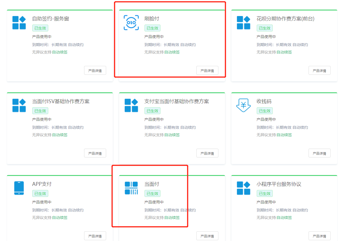
Task: Click 已生效 badge under 当面付ISV基础协作费方案
Action: [x=40, y=111]
